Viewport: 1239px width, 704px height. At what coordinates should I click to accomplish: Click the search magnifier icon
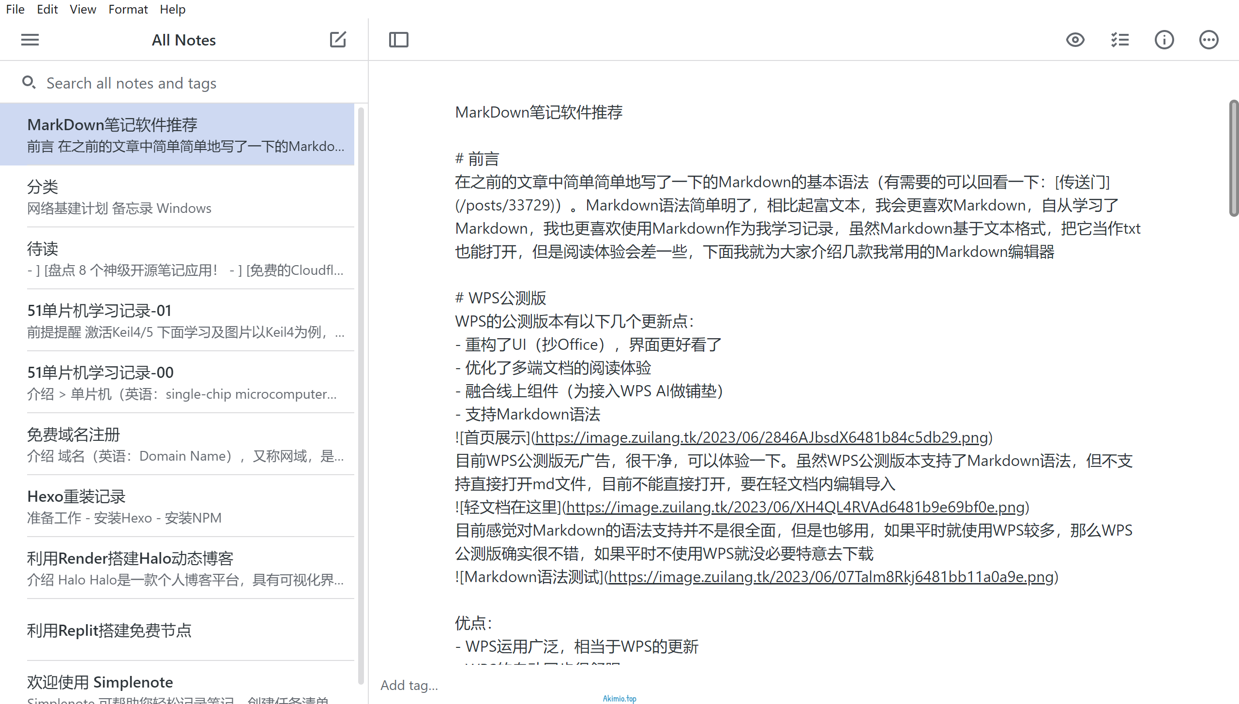click(29, 83)
